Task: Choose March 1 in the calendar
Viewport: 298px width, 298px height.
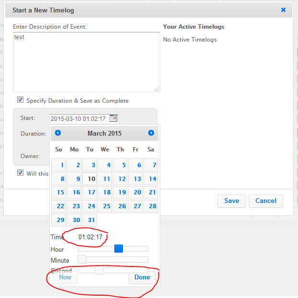Action: coord(59,165)
